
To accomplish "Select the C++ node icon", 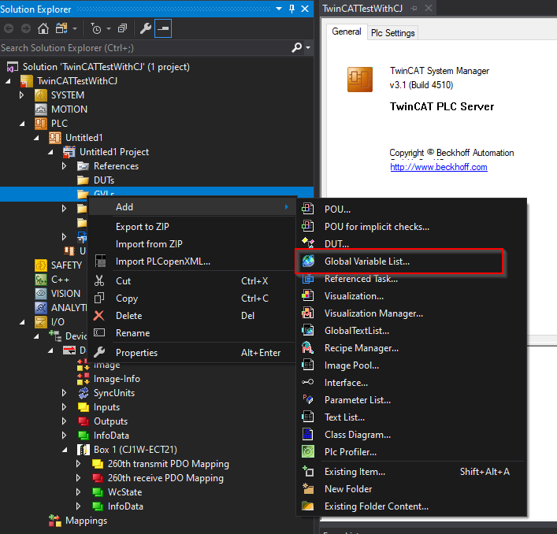I will coord(41,280).
